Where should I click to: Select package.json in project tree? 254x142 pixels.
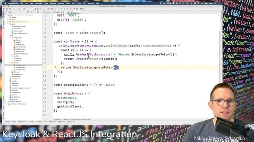(x=16, y=93)
